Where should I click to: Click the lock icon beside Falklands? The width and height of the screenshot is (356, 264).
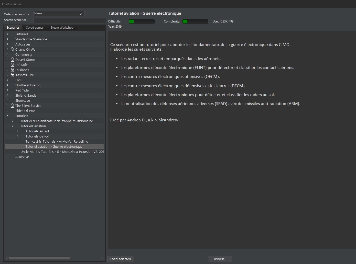(x=12, y=70)
